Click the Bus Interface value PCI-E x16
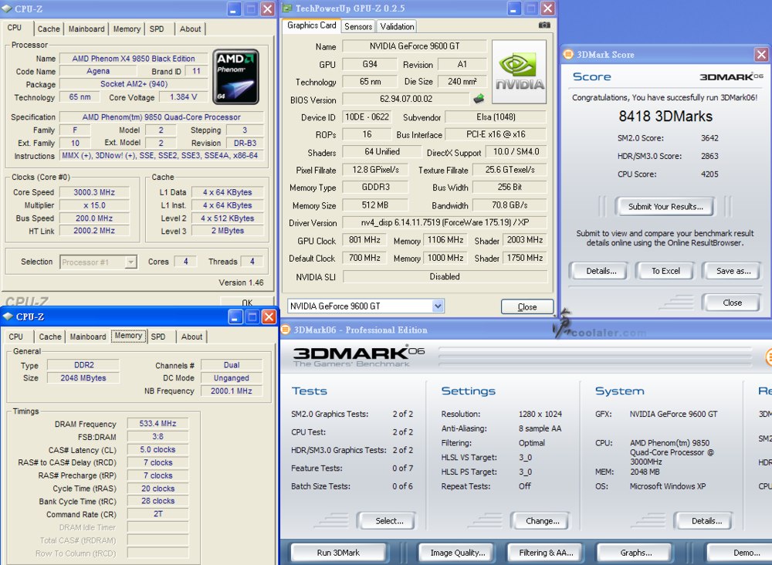This screenshot has height=565, width=772. (x=496, y=134)
